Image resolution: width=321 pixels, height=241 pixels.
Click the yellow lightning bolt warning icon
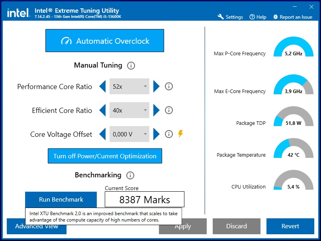point(180,134)
